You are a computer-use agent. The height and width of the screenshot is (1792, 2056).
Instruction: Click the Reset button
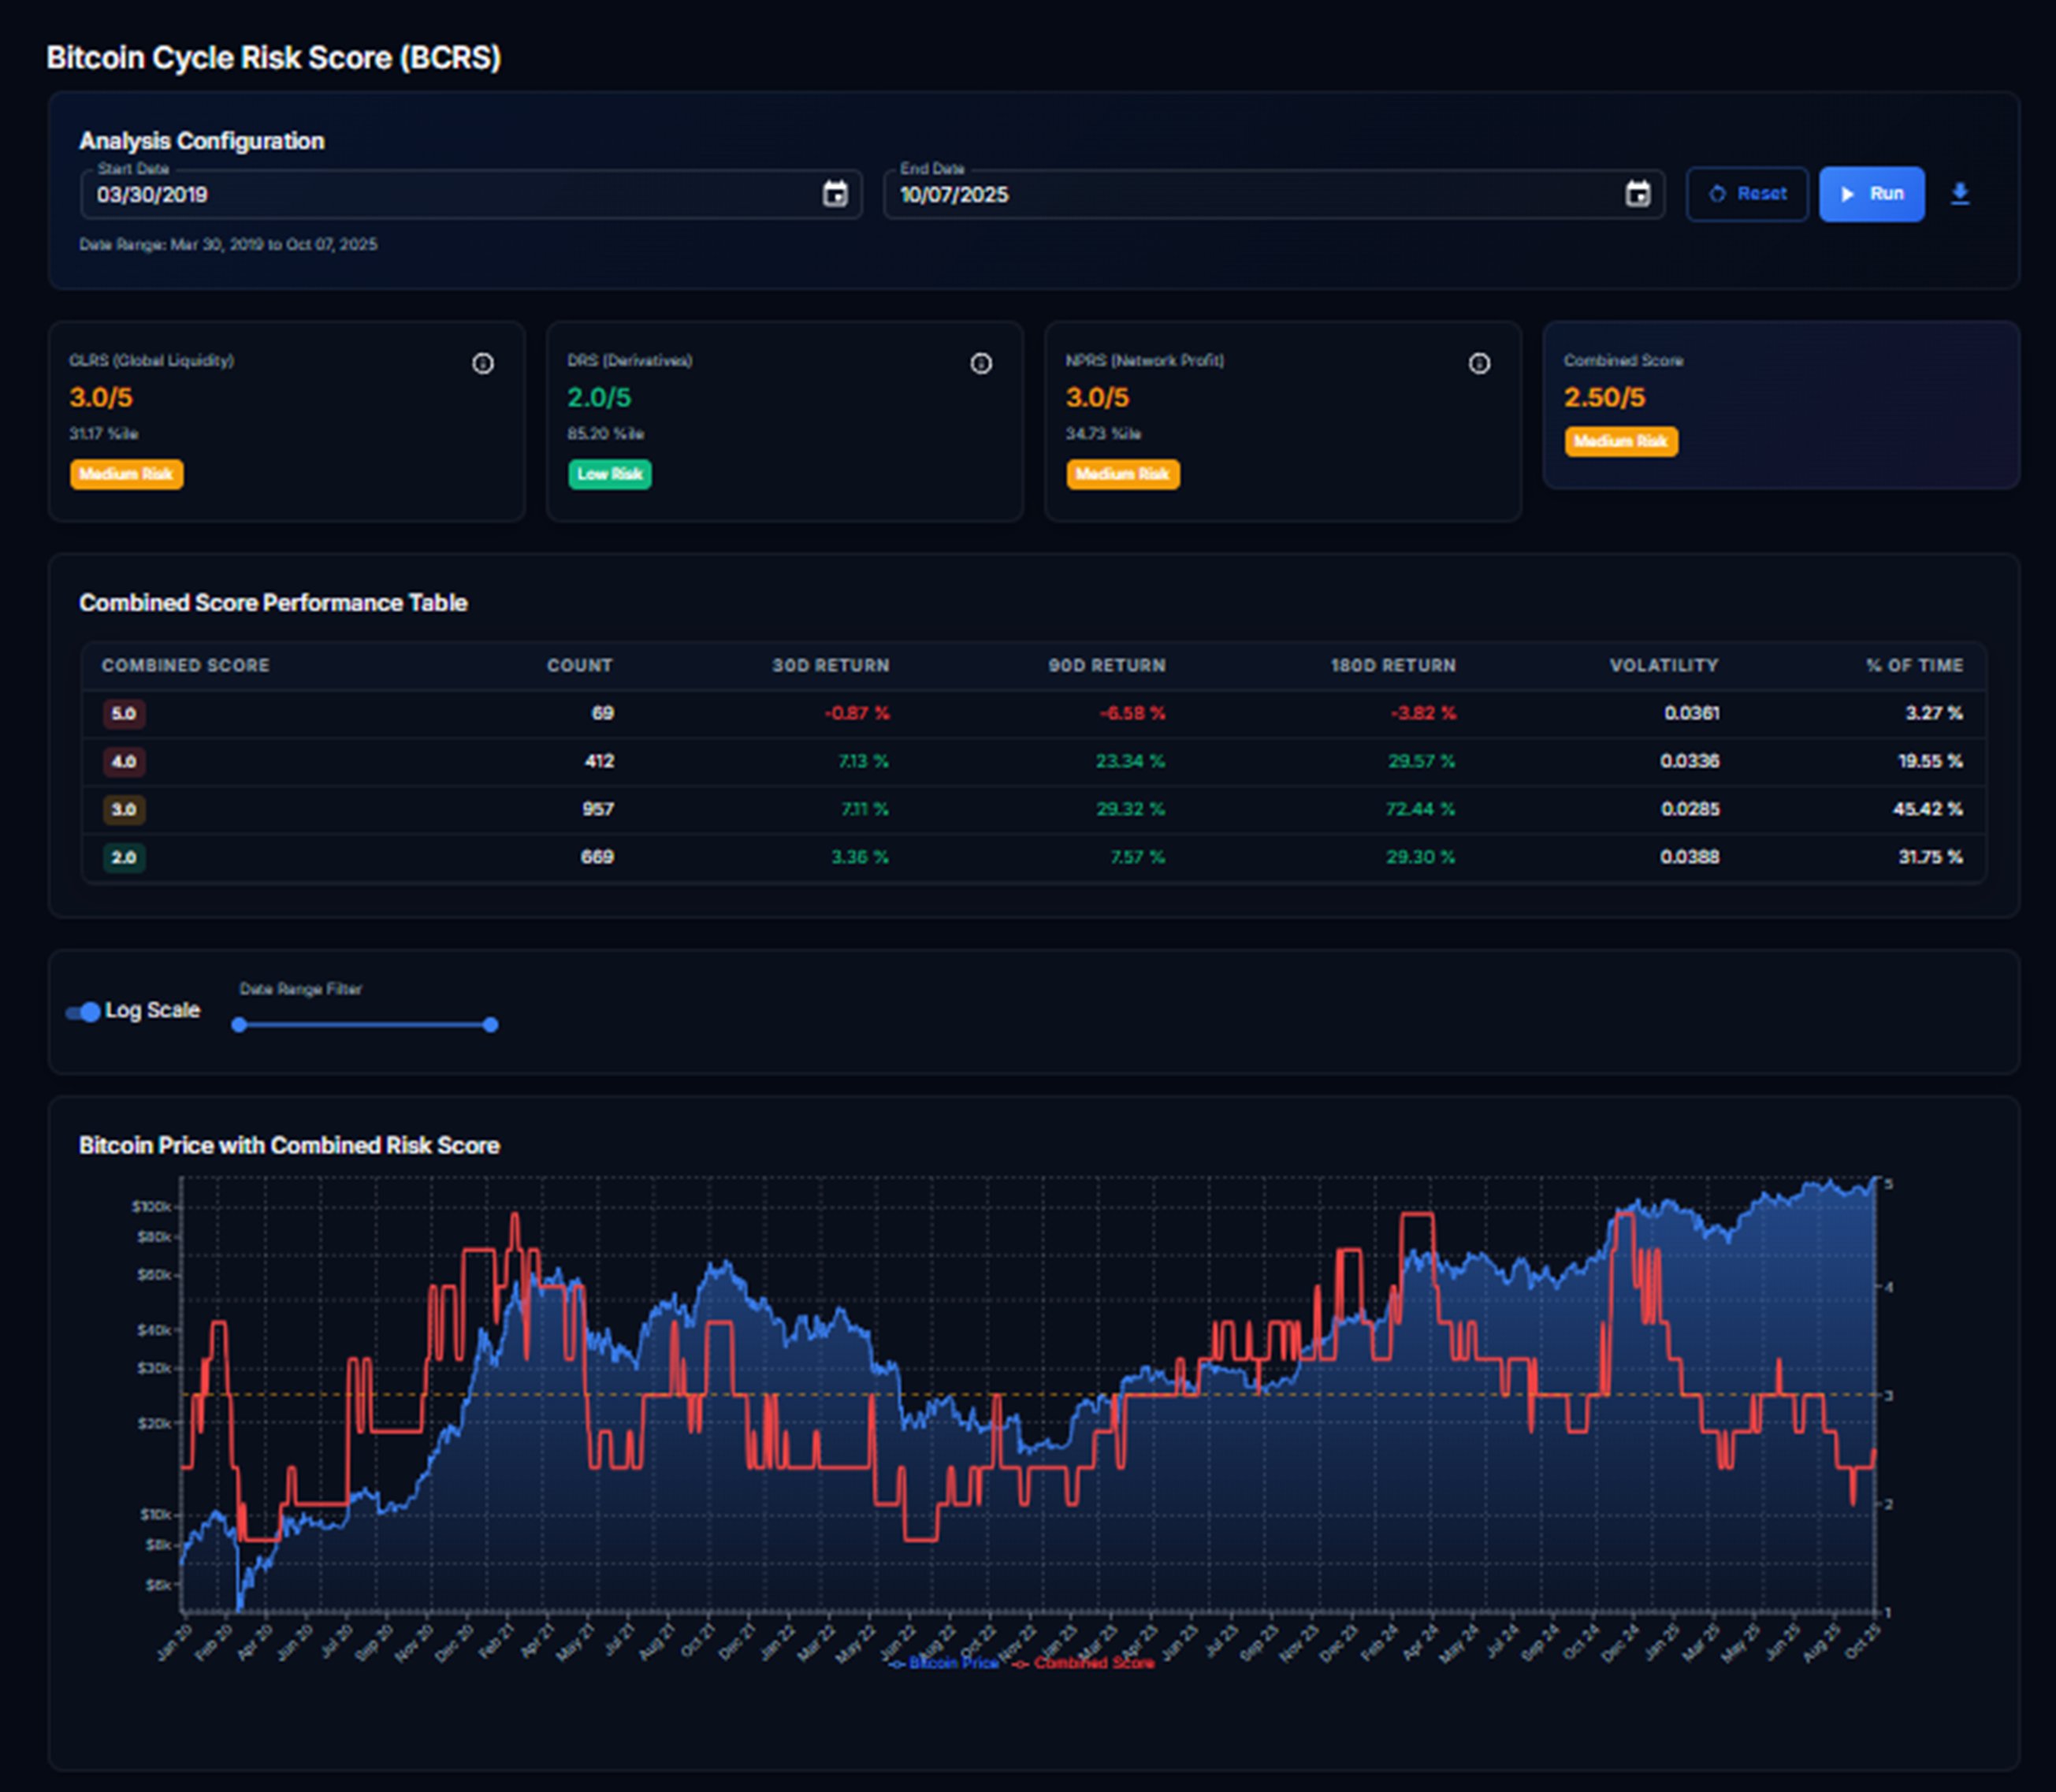[x=1747, y=194]
